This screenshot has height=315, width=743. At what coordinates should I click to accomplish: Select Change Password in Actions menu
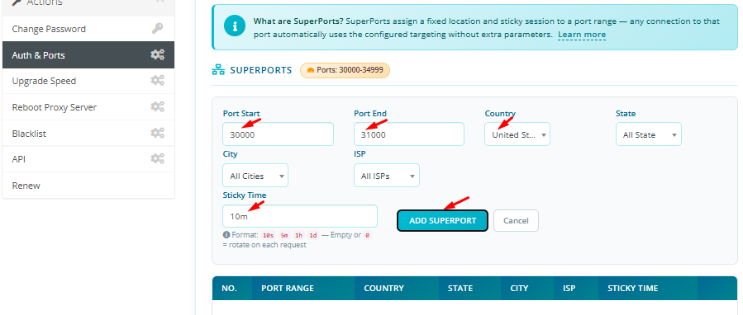pyautogui.click(x=88, y=29)
